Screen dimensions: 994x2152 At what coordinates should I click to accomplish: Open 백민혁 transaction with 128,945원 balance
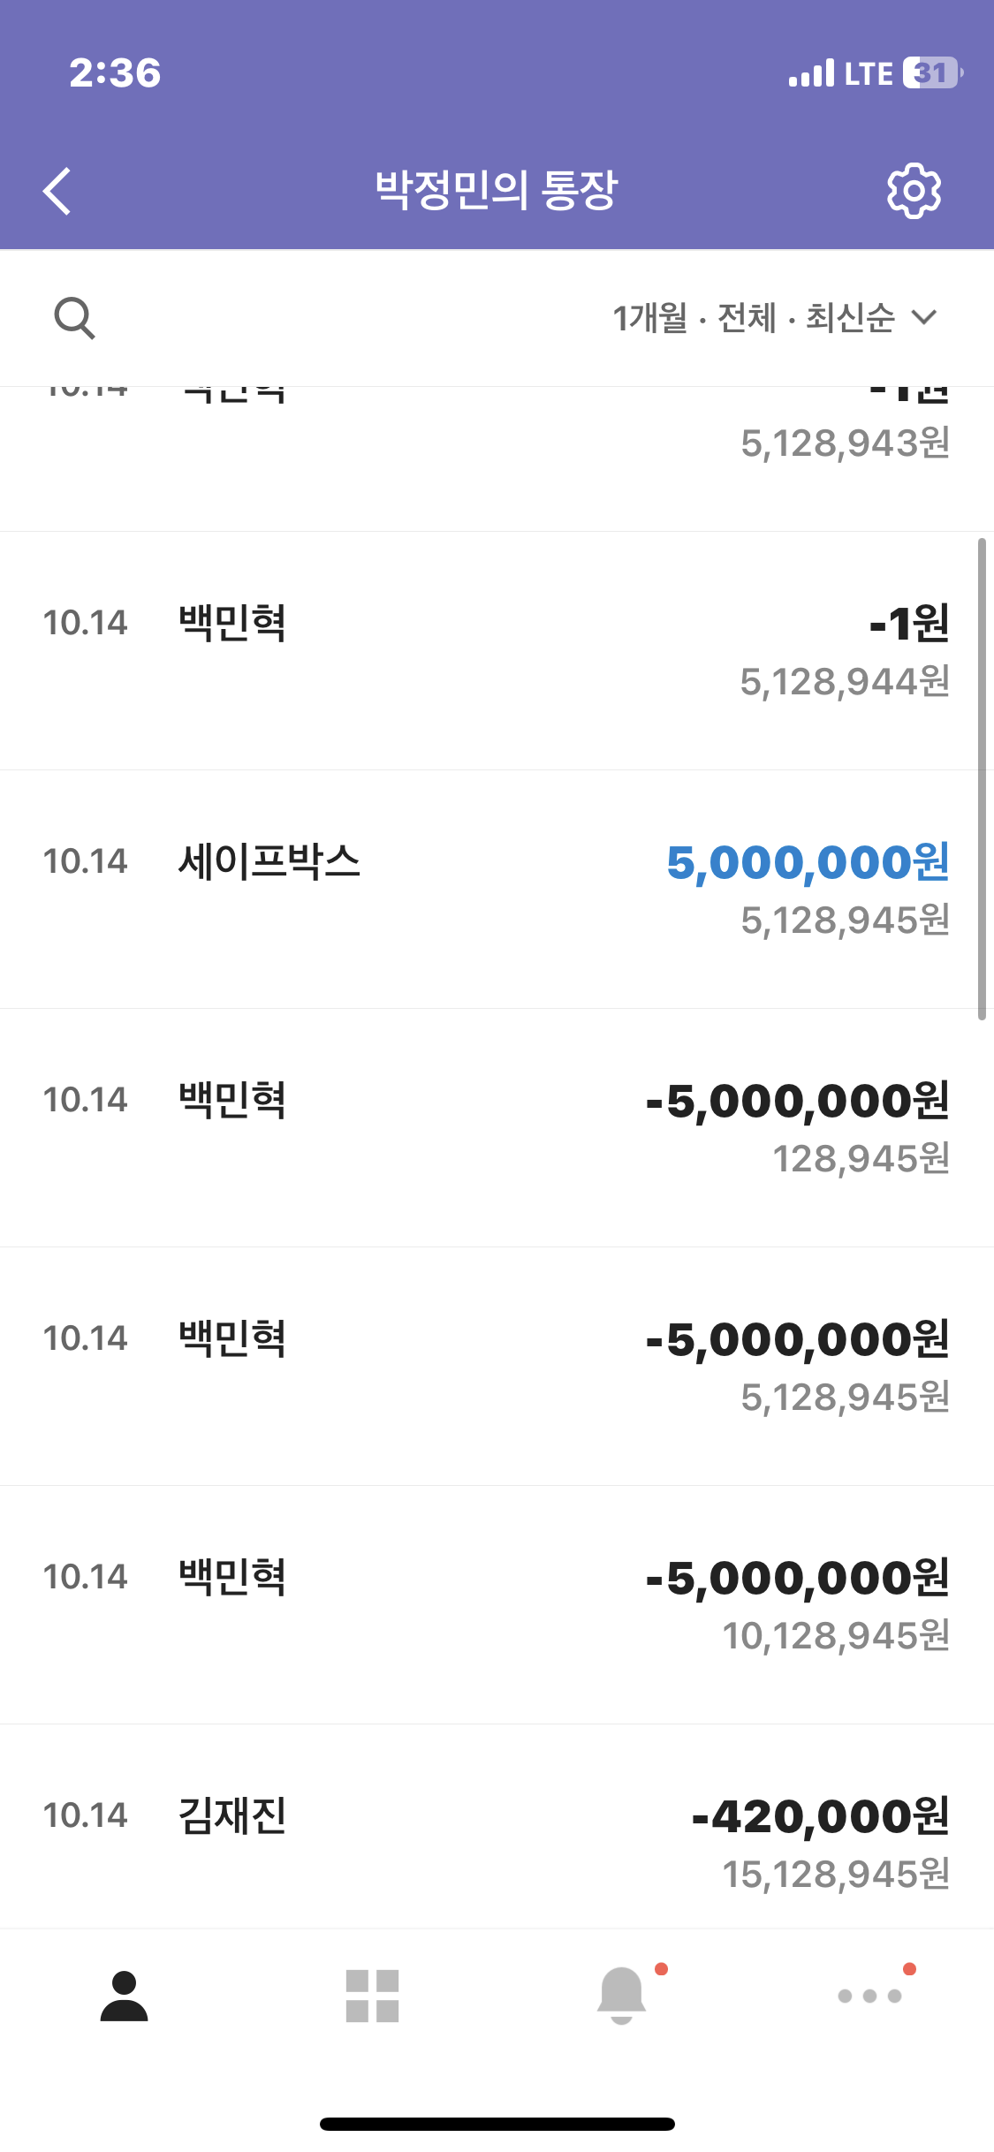[x=495, y=1127]
